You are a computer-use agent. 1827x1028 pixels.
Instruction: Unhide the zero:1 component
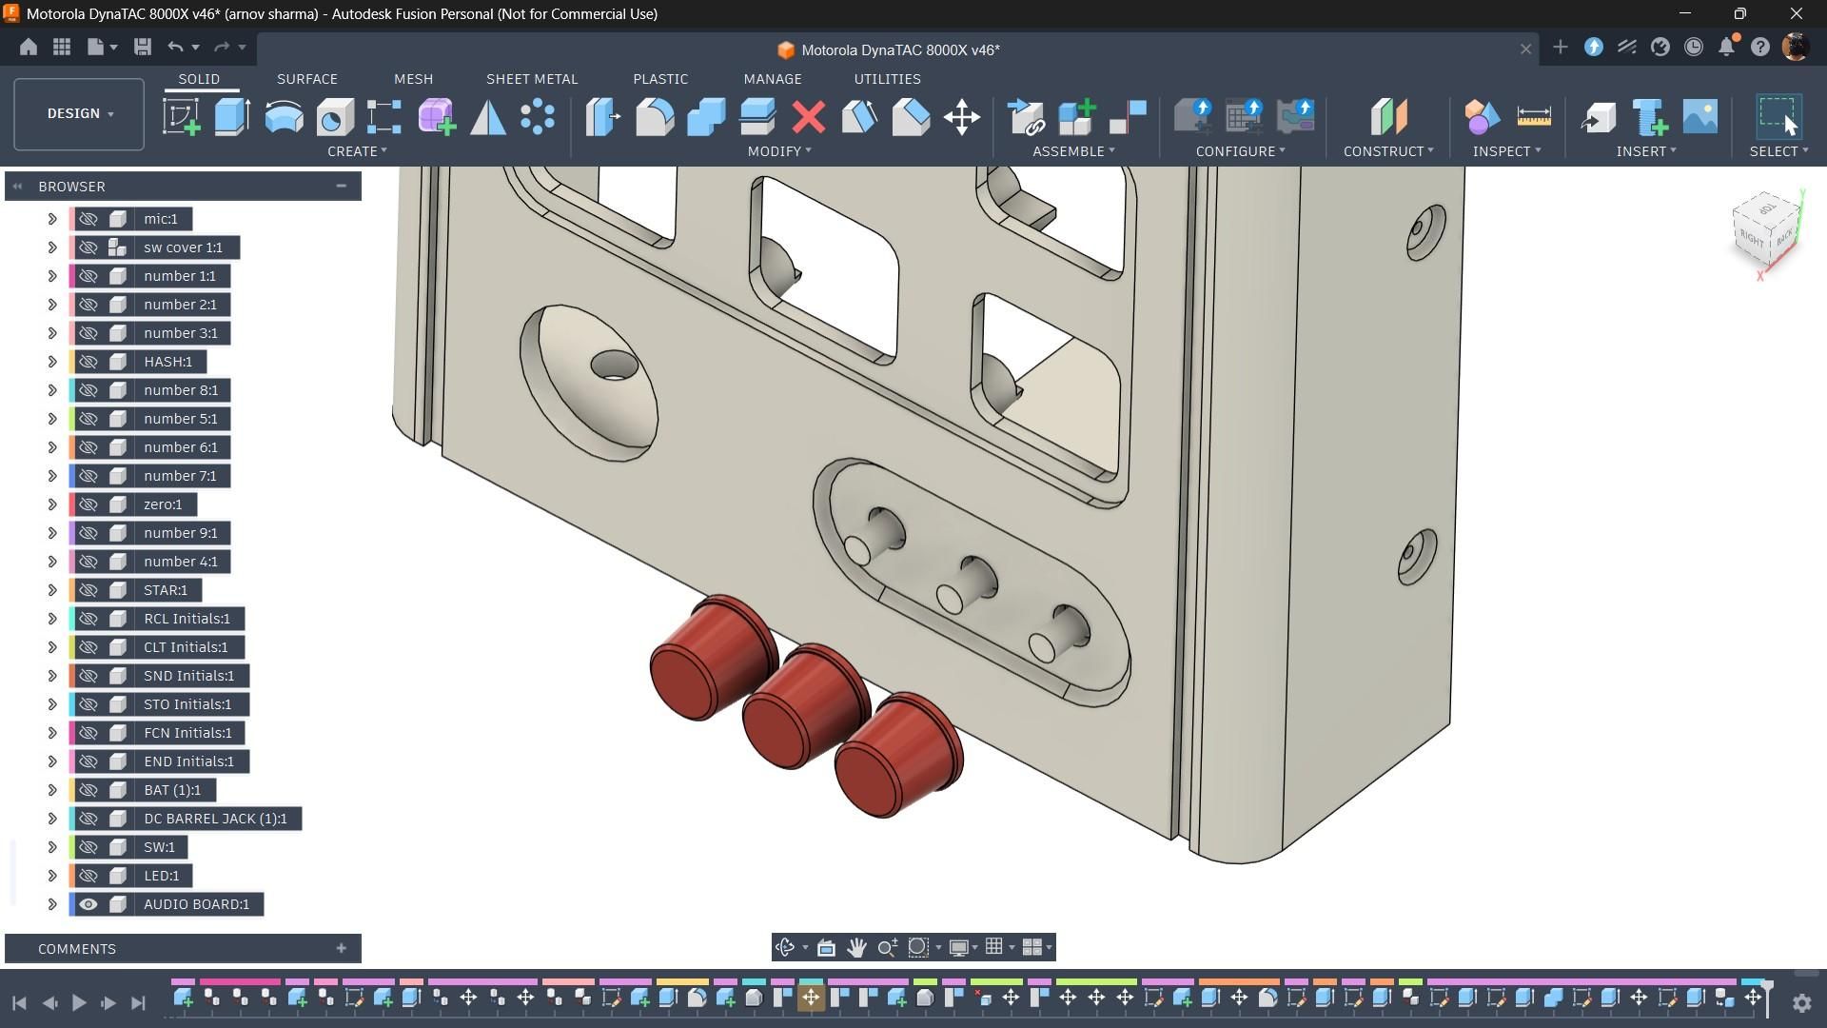tap(88, 504)
